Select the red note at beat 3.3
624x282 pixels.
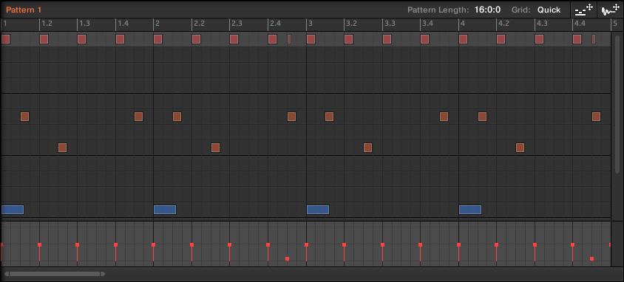click(387, 39)
